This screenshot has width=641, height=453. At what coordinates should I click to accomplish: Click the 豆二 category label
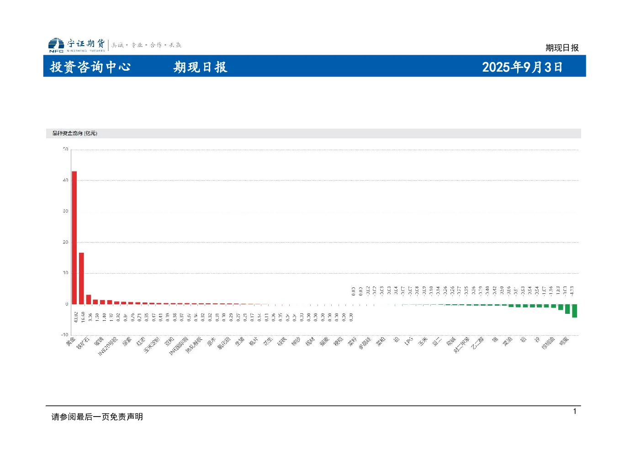pyautogui.click(x=438, y=342)
